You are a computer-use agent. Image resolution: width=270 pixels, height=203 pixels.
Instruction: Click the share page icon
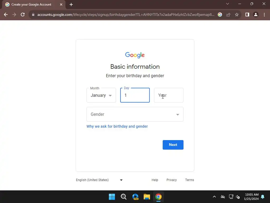228,15
